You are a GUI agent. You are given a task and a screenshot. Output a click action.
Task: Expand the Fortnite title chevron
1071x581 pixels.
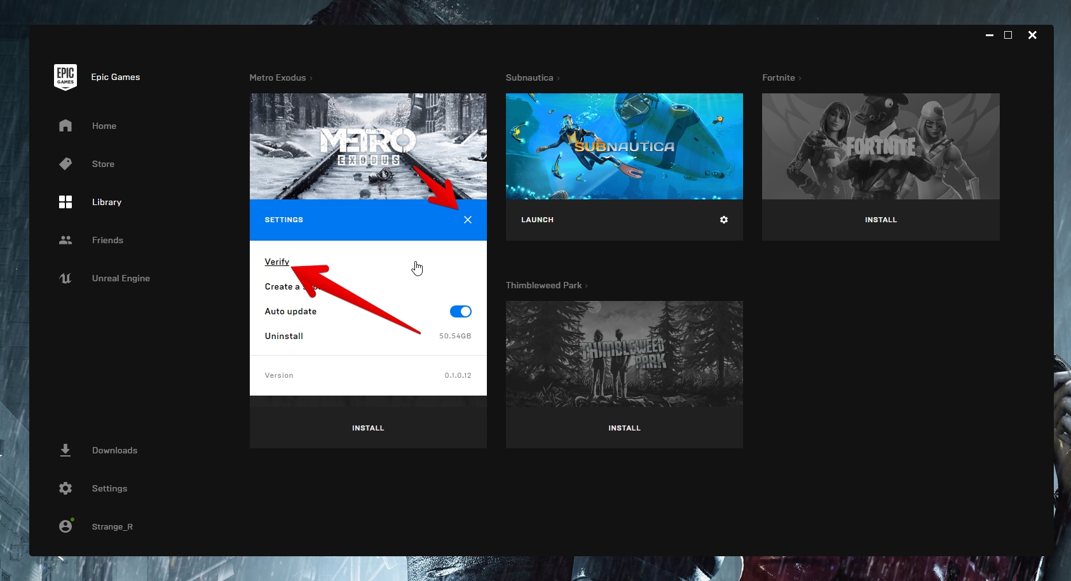click(800, 78)
